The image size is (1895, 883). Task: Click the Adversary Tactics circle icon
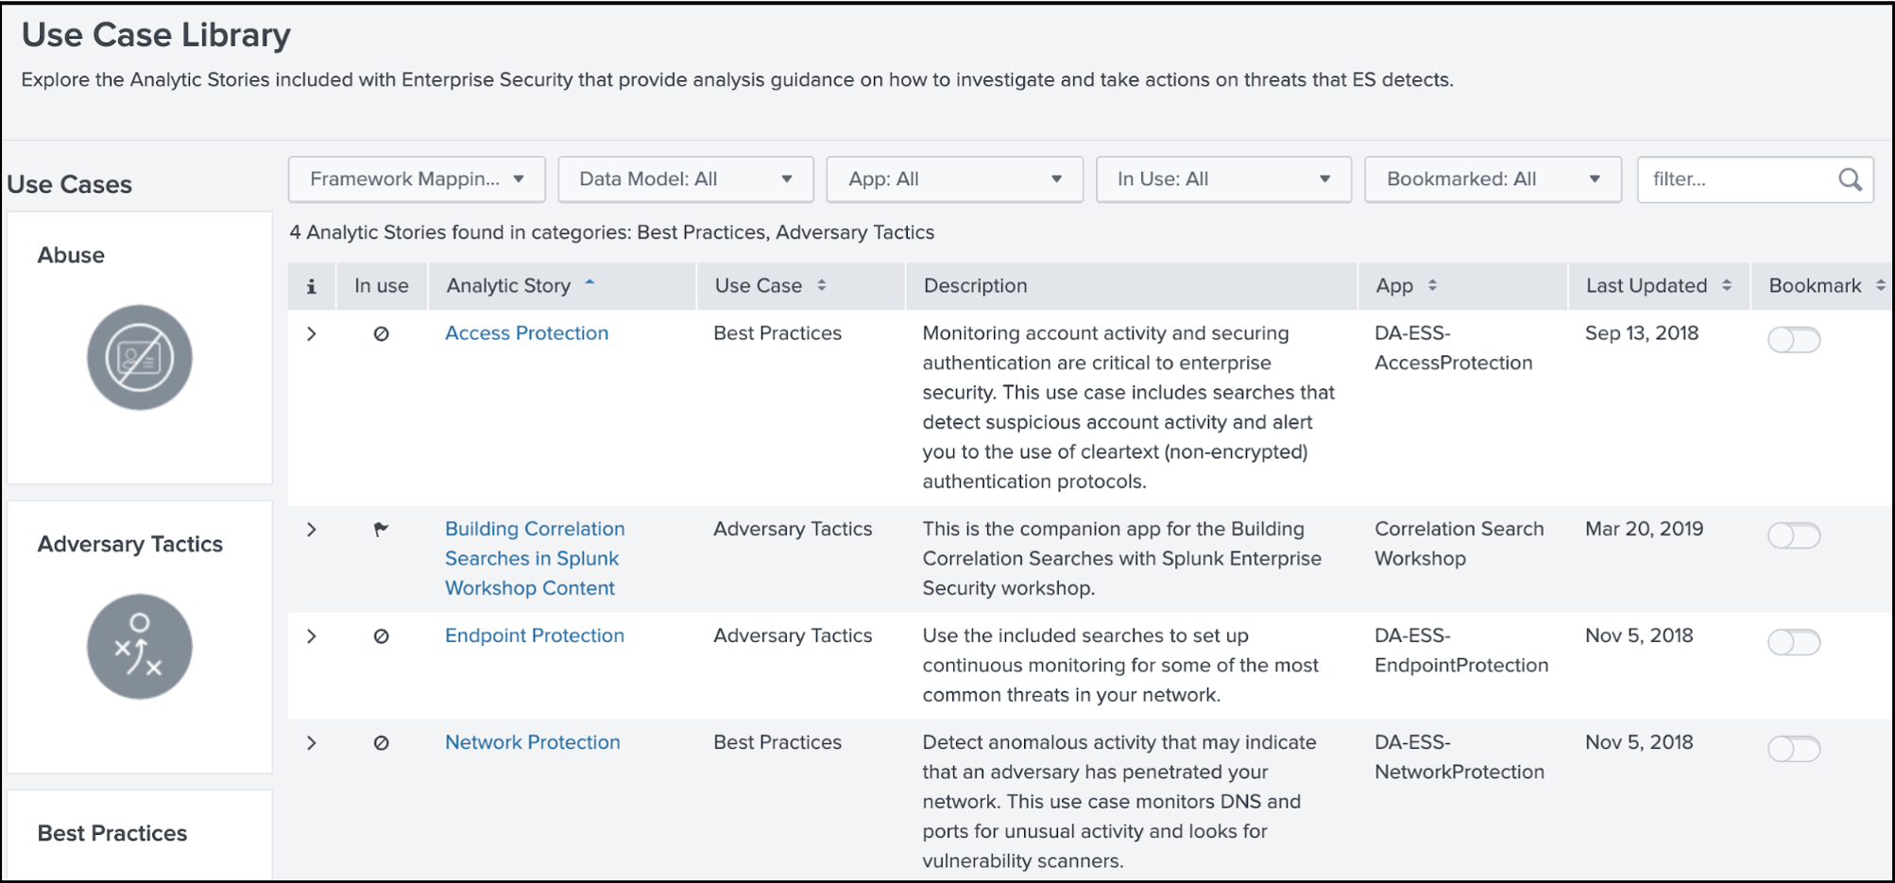coord(140,647)
